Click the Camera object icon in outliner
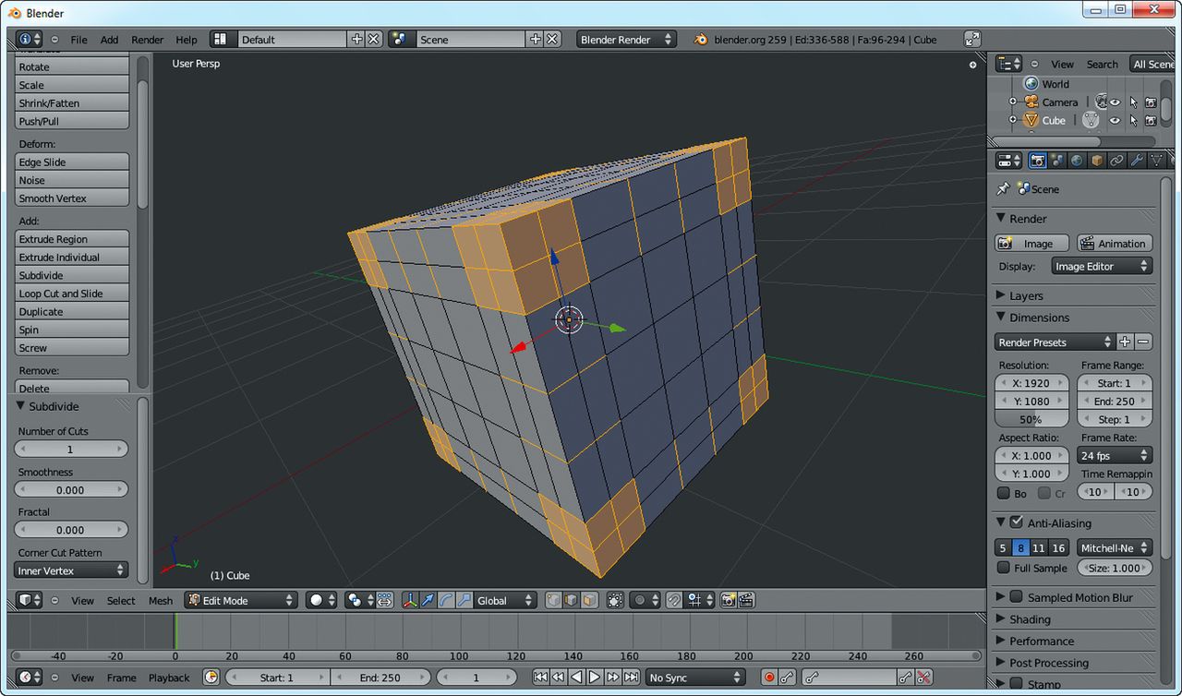Image resolution: width=1182 pixels, height=696 pixels. point(1030,102)
